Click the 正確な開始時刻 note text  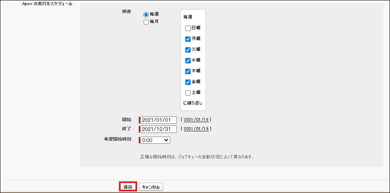(197, 157)
